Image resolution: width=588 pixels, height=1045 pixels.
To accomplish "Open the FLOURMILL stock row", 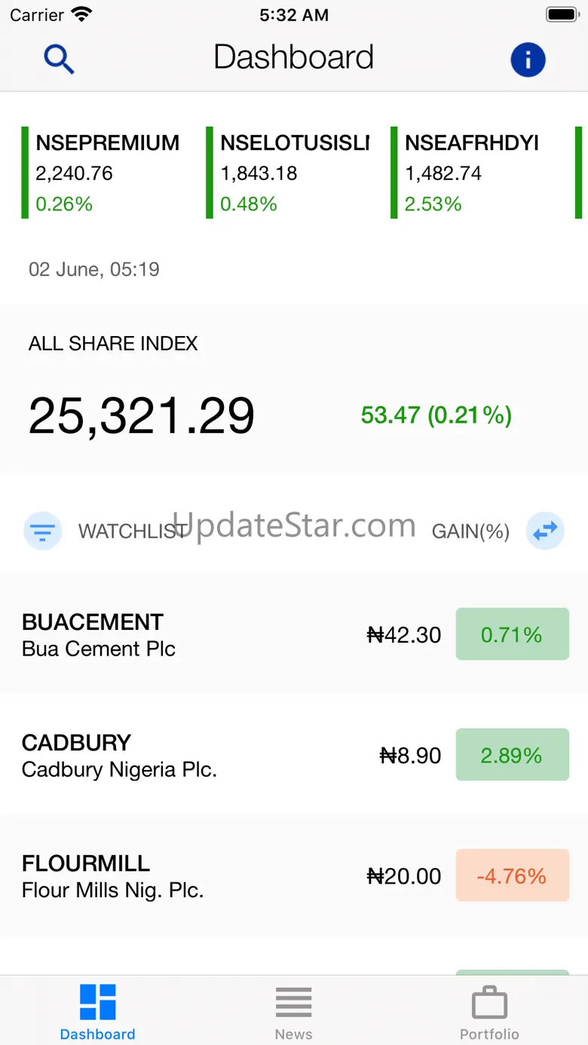I will 188,875.
